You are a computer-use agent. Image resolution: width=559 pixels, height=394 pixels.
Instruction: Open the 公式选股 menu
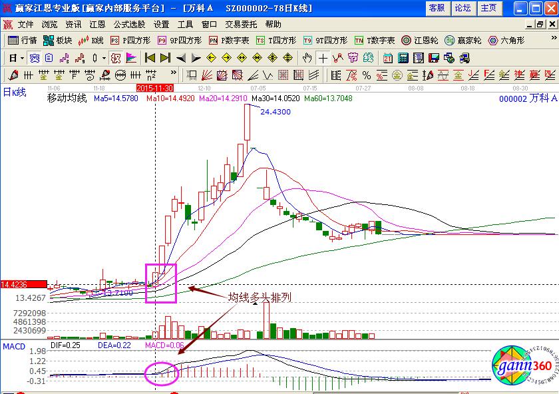129,24
